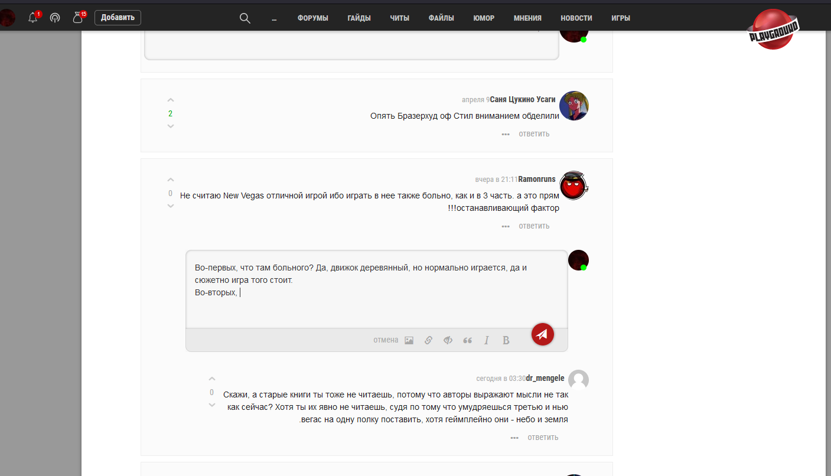Downvote the dr_mengele reply
Image resolution: width=831 pixels, height=476 pixels.
[x=212, y=405]
